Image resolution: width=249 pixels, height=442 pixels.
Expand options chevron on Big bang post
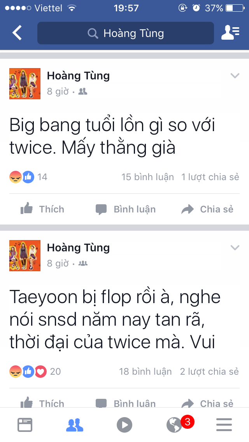click(x=235, y=75)
